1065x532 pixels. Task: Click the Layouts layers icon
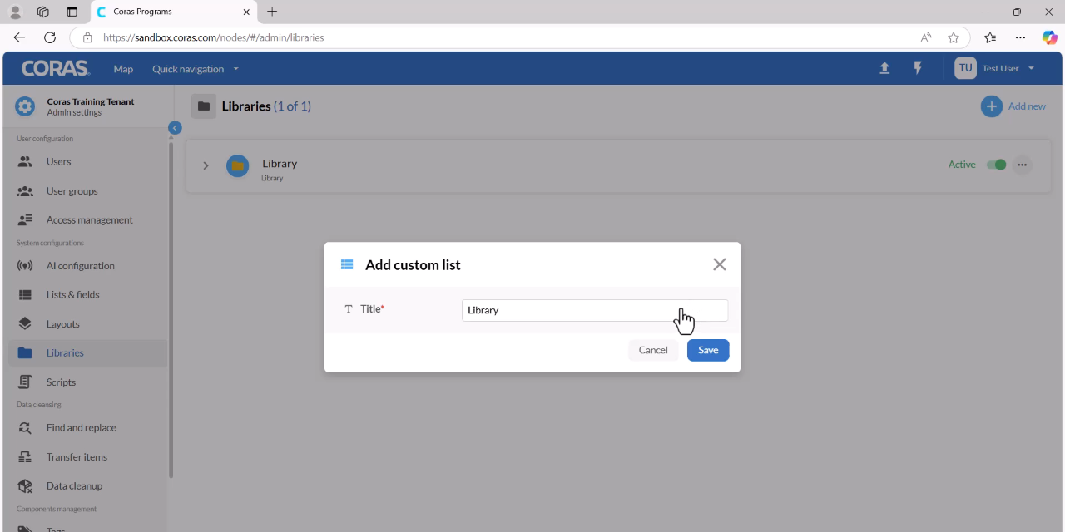pos(25,324)
